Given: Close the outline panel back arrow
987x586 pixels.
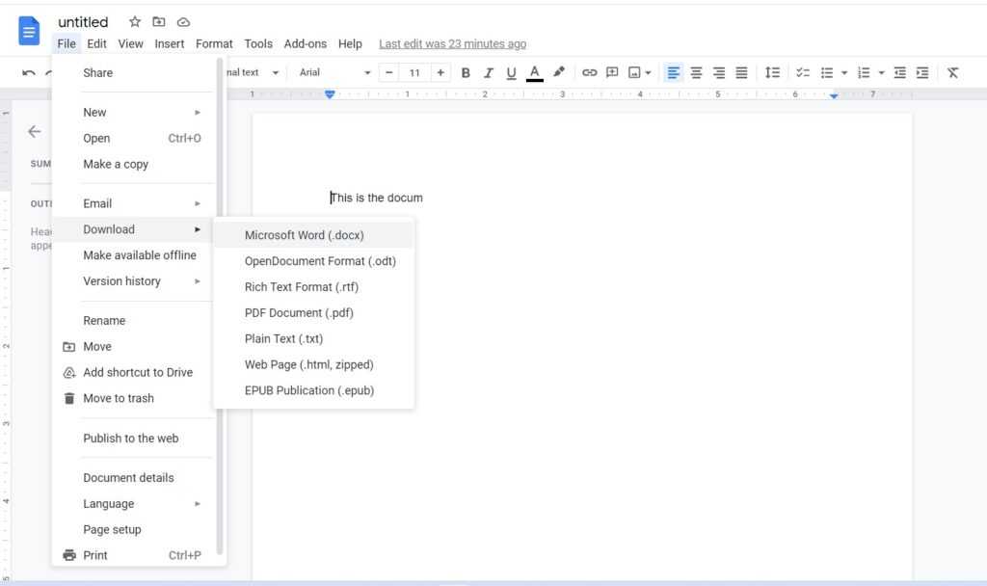Looking at the screenshot, I should click(35, 131).
